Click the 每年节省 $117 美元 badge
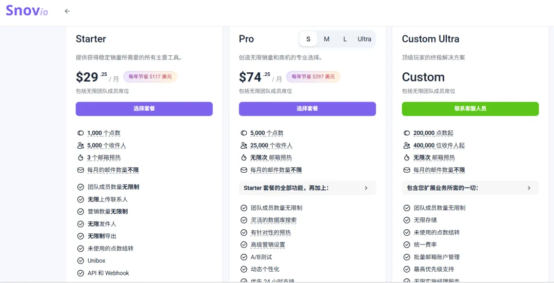554x283 pixels. point(150,77)
